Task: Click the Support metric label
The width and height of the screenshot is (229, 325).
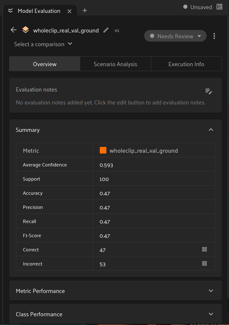Action: pos(31,179)
